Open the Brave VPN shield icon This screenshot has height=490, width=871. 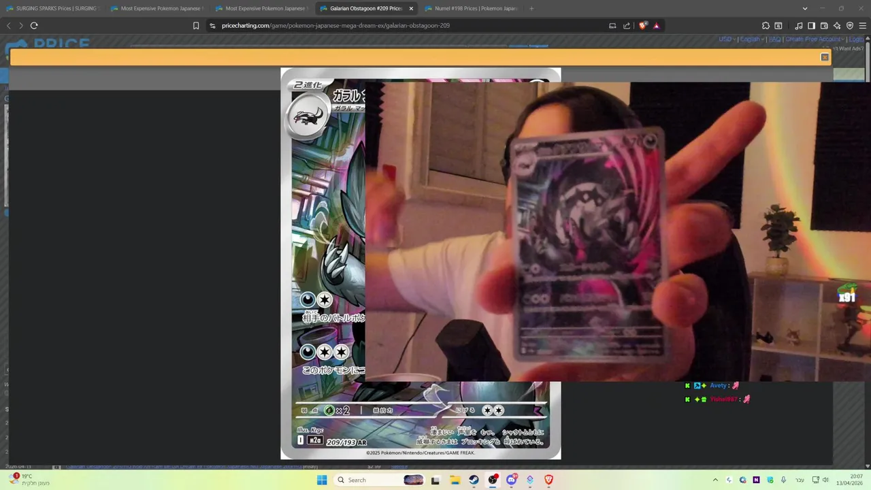coord(850,26)
